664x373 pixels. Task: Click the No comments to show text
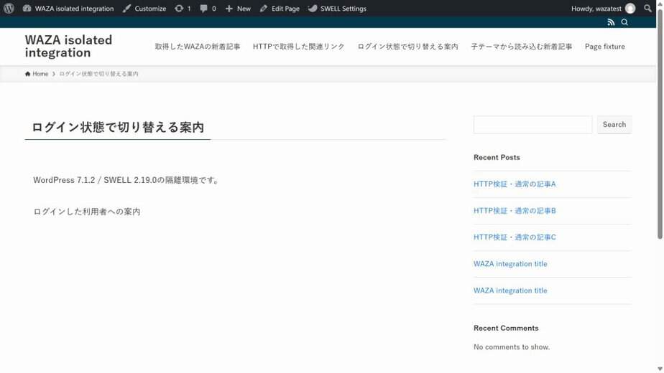512,346
